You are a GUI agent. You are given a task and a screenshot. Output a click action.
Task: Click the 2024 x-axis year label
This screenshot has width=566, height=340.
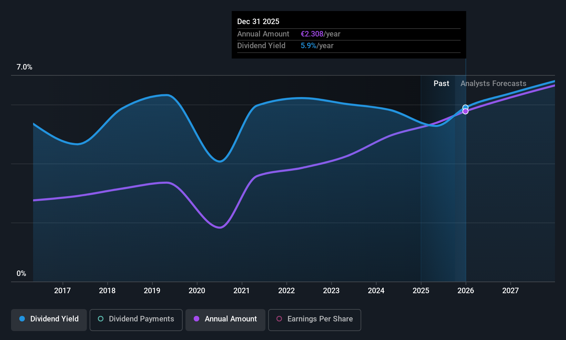tap(376, 291)
